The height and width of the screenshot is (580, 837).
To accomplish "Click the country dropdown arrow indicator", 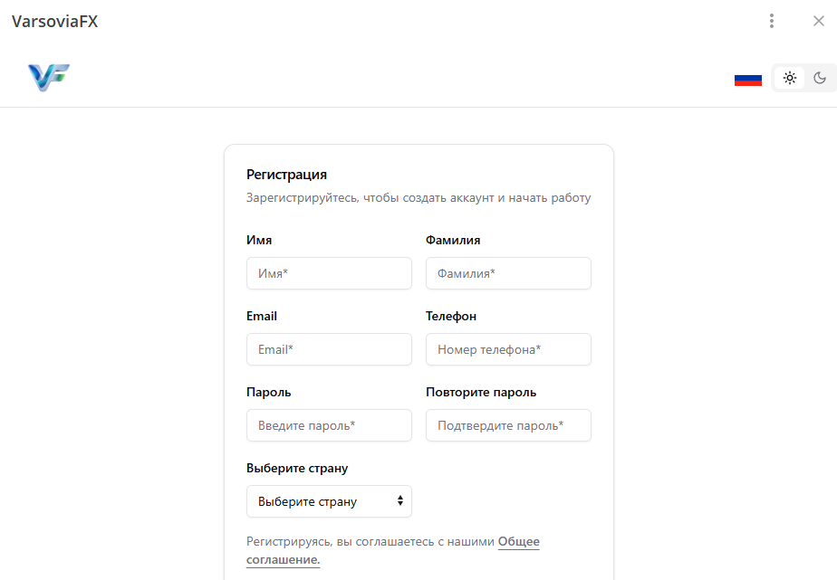I will point(400,501).
